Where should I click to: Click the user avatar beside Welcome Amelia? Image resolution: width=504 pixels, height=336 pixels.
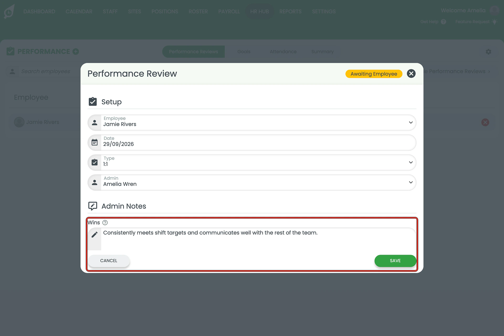[494, 10]
